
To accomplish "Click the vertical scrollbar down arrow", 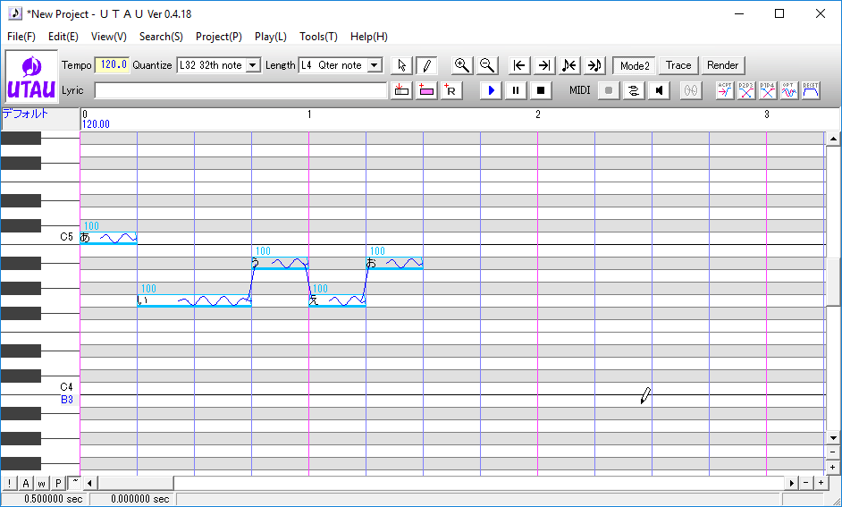I will (x=833, y=438).
